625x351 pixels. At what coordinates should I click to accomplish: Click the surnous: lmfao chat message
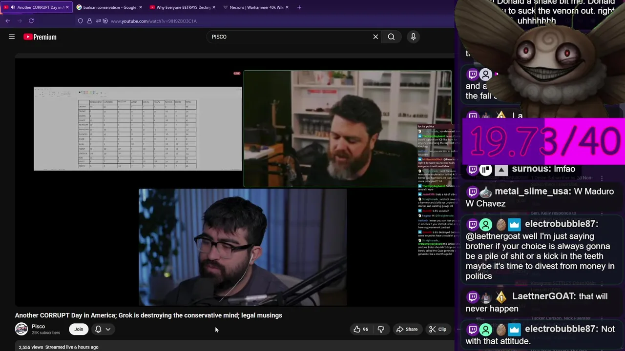543,169
